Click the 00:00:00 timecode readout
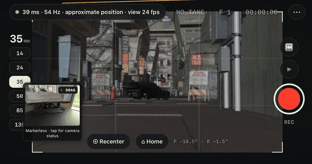 pos(261,12)
